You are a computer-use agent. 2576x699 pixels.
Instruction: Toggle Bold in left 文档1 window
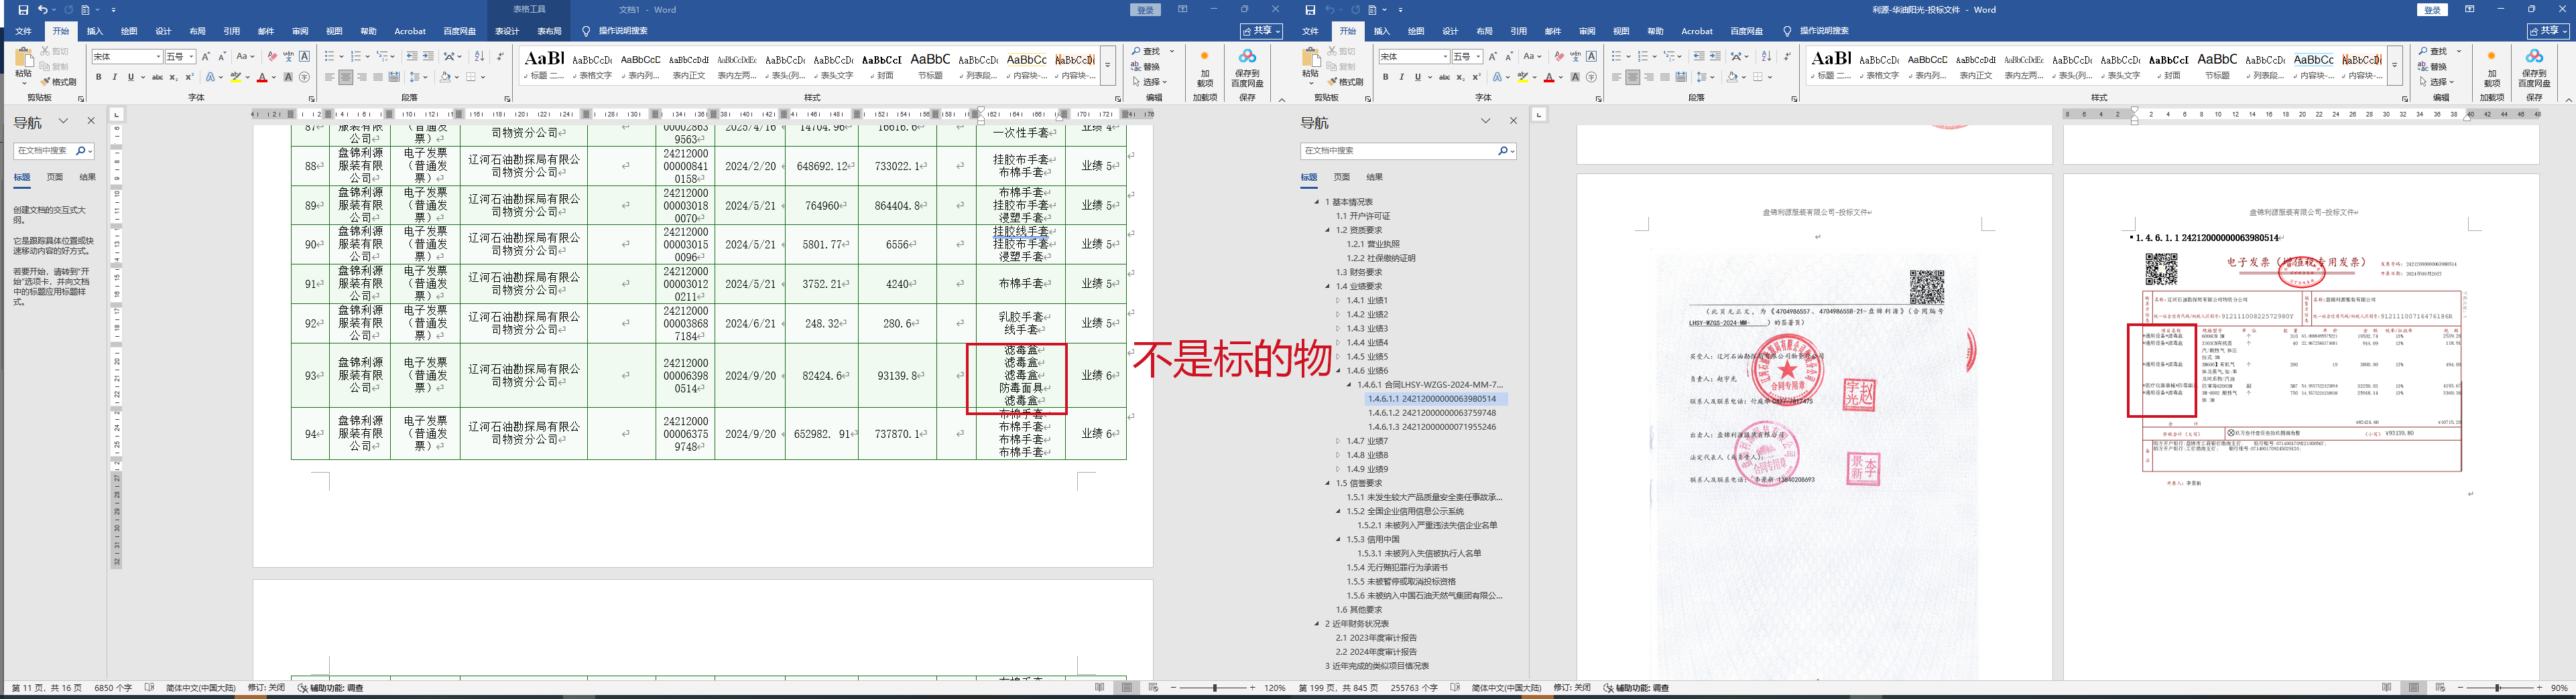click(x=98, y=77)
